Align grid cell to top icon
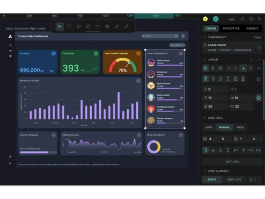265x199 pixels. pos(206,151)
